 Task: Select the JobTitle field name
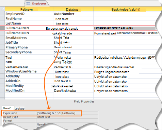click(x=12, y=43)
